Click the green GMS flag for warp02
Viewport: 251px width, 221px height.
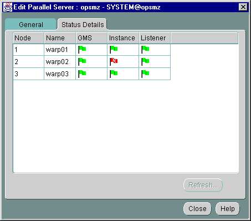pyautogui.click(x=82, y=61)
